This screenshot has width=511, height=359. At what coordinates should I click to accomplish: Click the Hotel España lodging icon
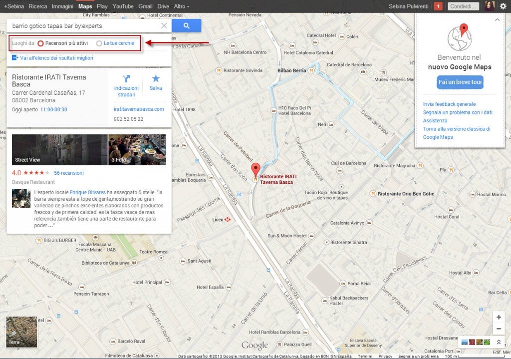(x=229, y=287)
